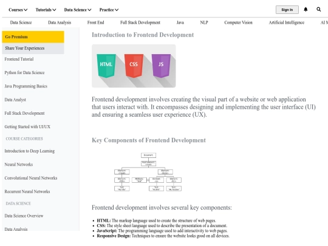Viewport: 328px width, 246px height.
Task: Select Data Science in the category bar
Action: pos(21,22)
